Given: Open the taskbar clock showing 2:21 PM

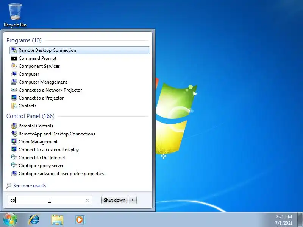Looking at the screenshot, I should click(x=284, y=220).
